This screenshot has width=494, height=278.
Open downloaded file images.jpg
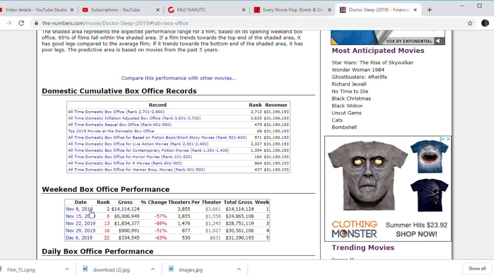(x=191, y=270)
